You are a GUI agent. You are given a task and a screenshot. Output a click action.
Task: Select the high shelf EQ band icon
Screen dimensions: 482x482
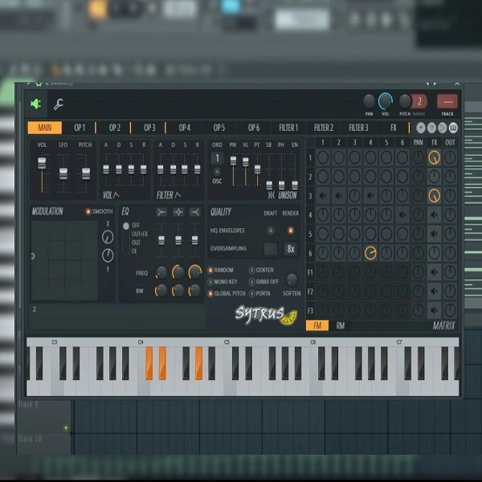(195, 212)
